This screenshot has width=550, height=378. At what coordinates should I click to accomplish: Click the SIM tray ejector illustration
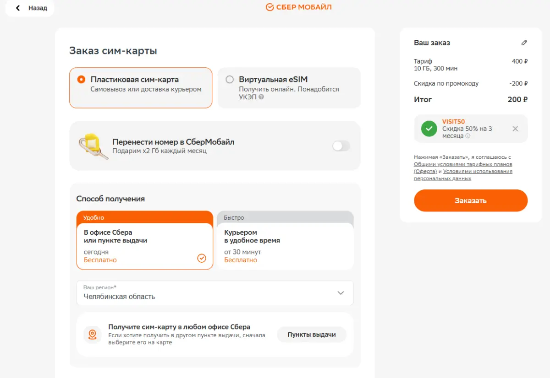pos(93,146)
